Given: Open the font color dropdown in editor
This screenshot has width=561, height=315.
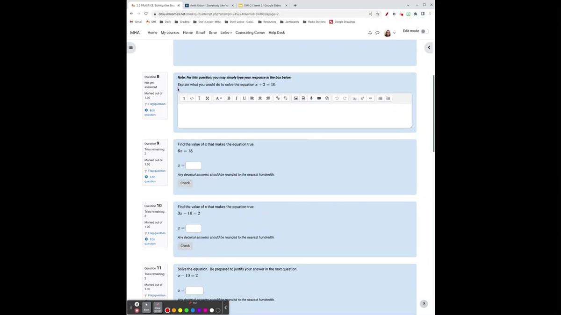Looking at the screenshot, I should (218, 98).
